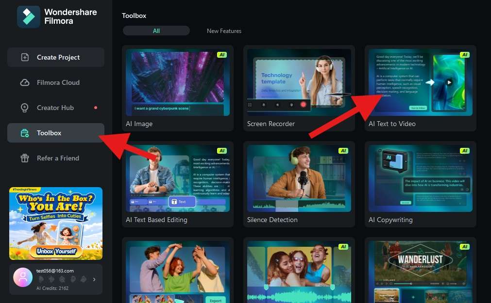Click the Who's in the Box promo banner
Image resolution: width=491 pixels, height=303 pixels.
tap(56, 223)
